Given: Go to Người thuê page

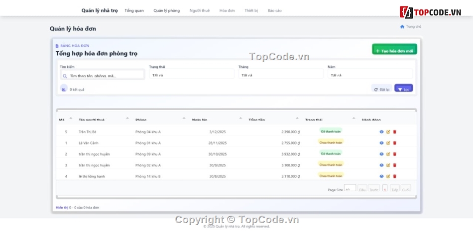Looking at the screenshot, I should 199,10.
